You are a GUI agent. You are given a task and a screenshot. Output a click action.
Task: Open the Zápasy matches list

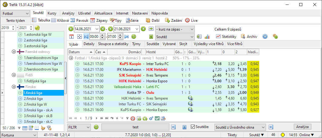[99, 20]
